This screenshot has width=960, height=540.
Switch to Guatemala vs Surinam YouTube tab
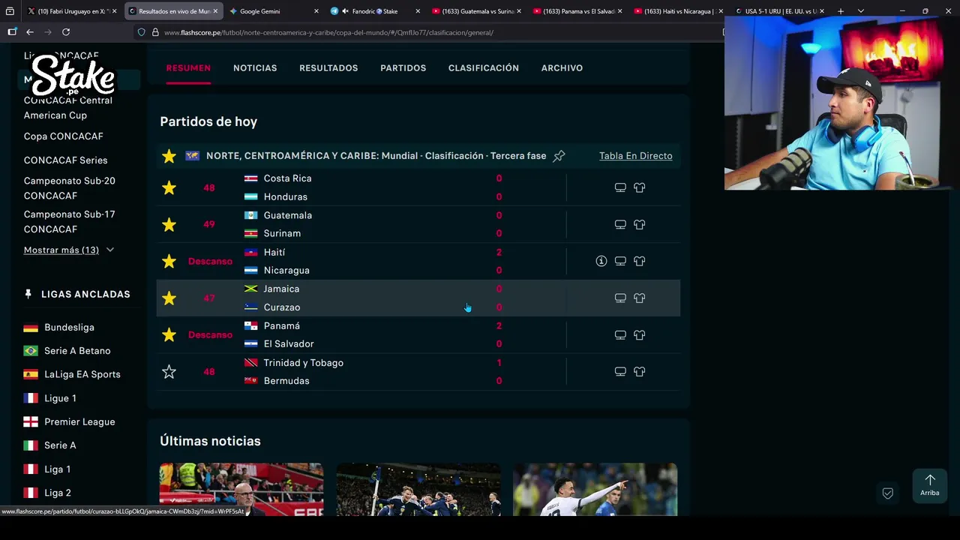(476, 11)
